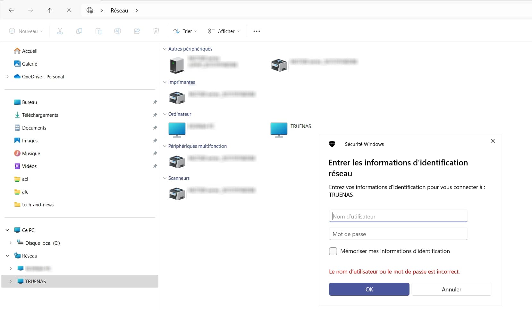Click the Paste clipboard icon
Viewport: 532px width, 310px height.
[98, 31]
